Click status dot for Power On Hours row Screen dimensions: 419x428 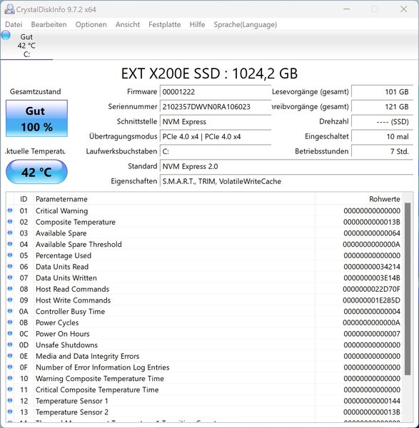[x=10, y=334]
